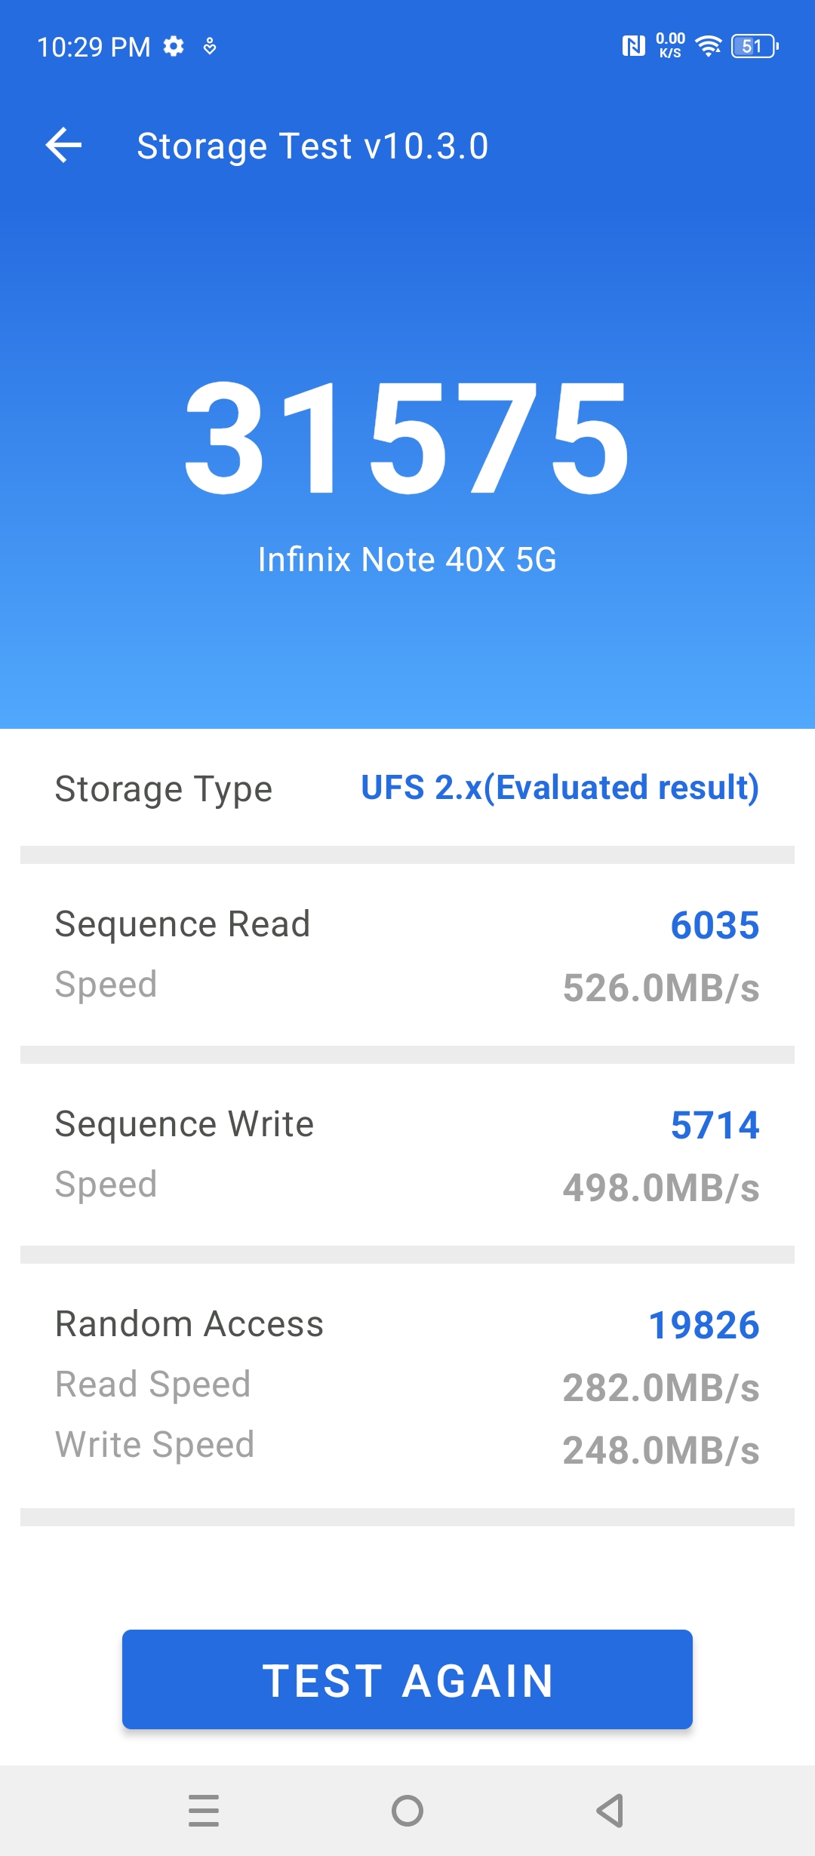
Task: Tap the Android back triangle icon
Action: coord(610,1810)
